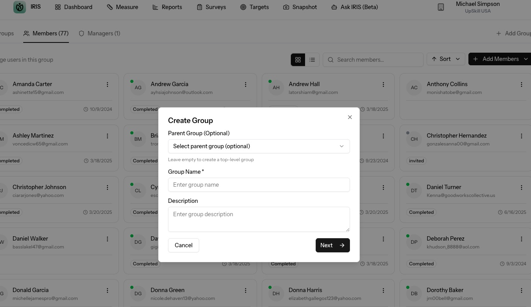The width and height of the screenshot is (531, 307).
Task: Click the Completed badge on Daniel Turner
Action: (421, 212)
